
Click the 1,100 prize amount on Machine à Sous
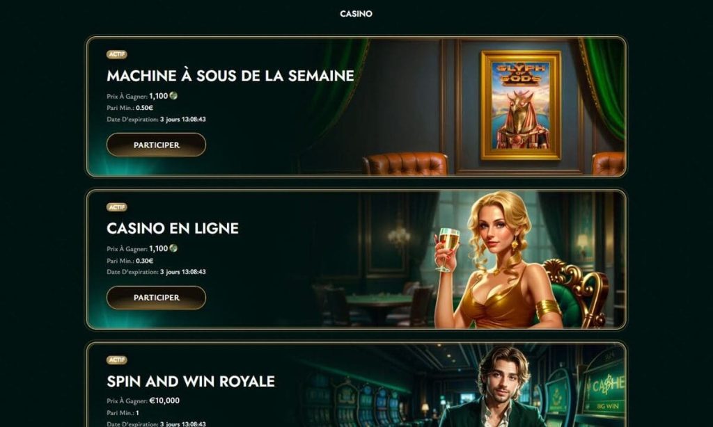159,96
